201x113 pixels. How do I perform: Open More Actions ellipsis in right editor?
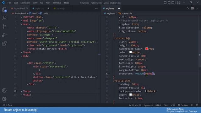coord(197,8)
